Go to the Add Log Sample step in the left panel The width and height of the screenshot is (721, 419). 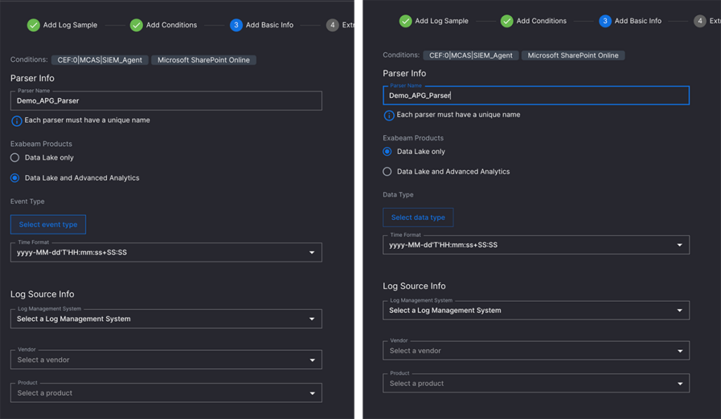point(70,25)
